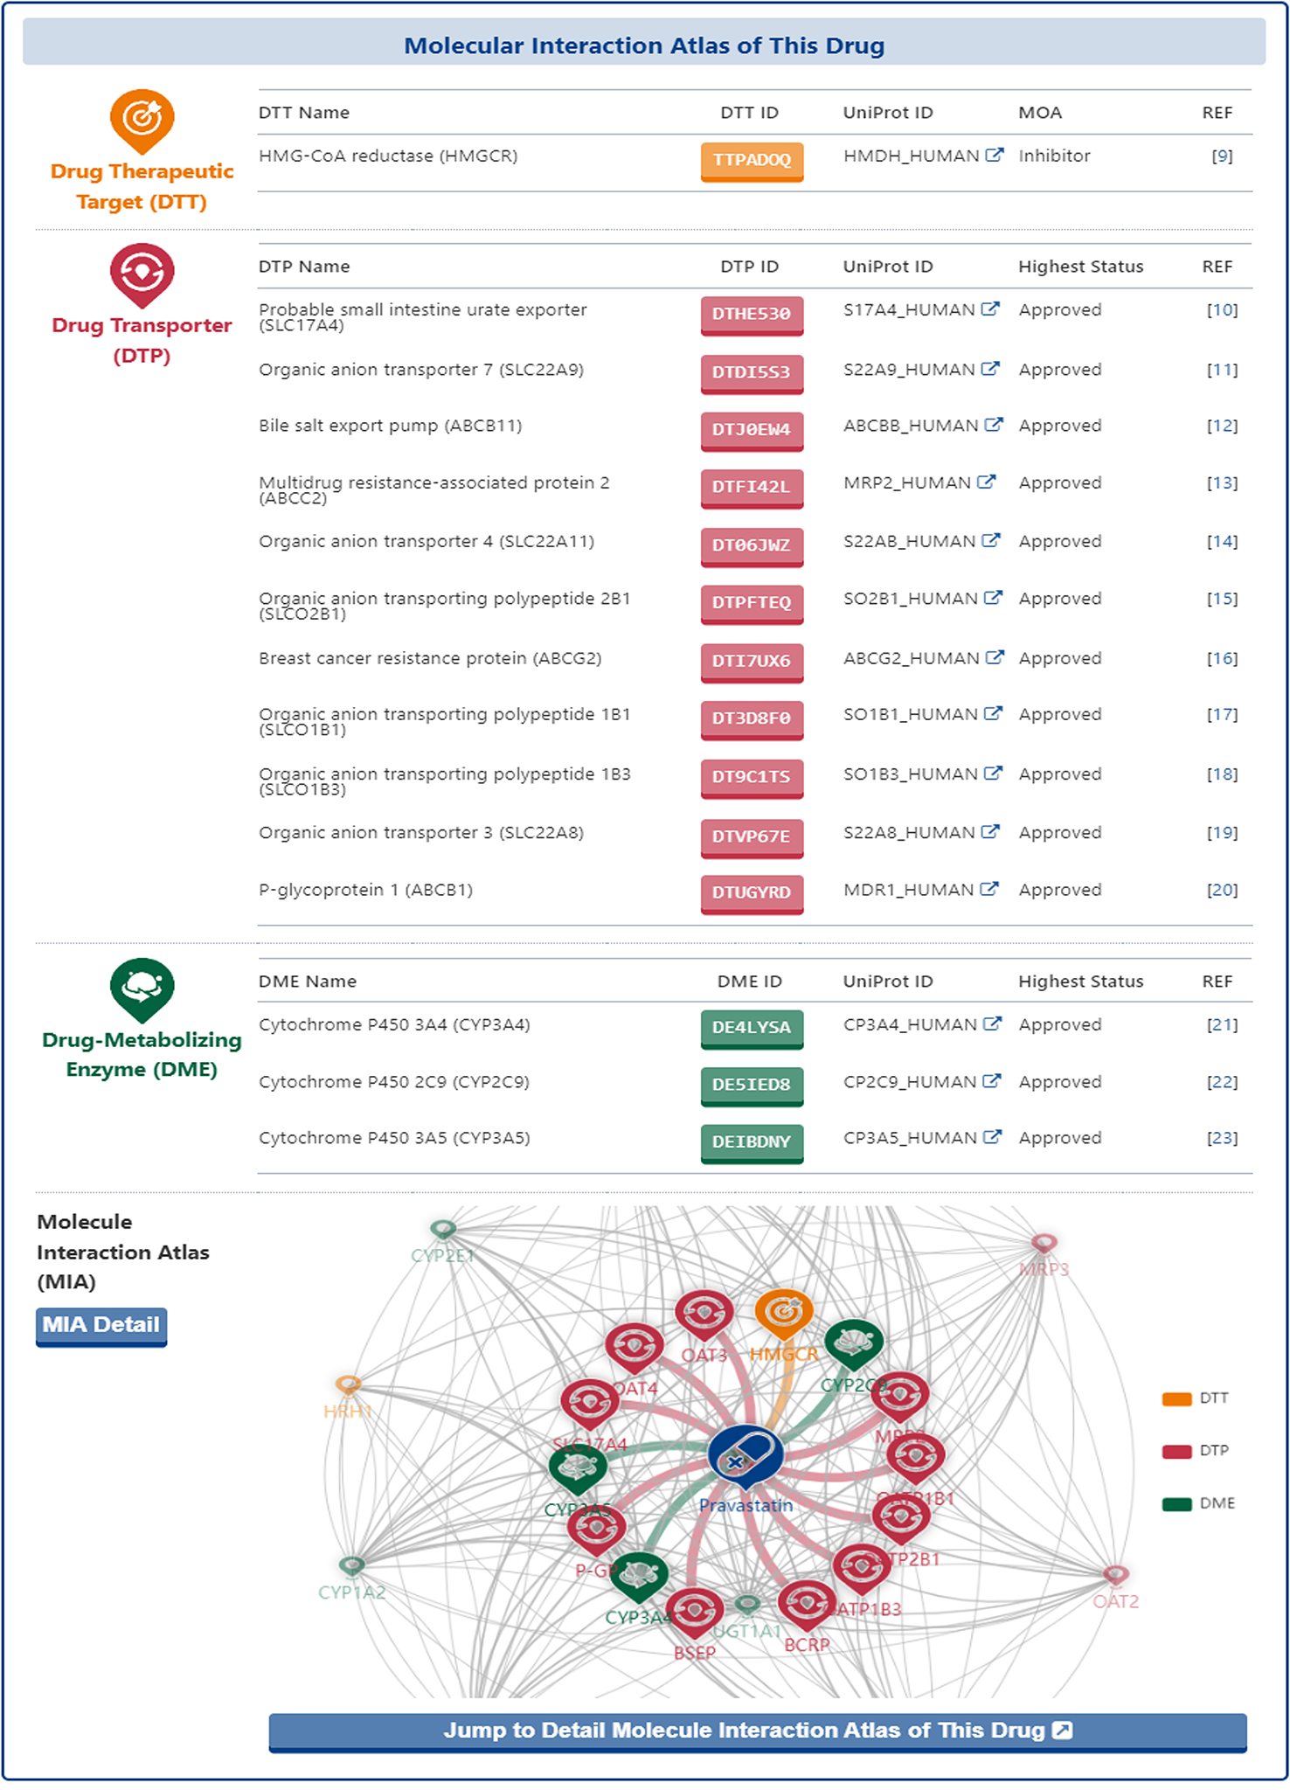Open the DTHE530 transporter ID button

tap(752, 315)
